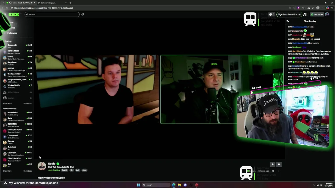Click the purple extension icon in toolbar

click(298, 8)
